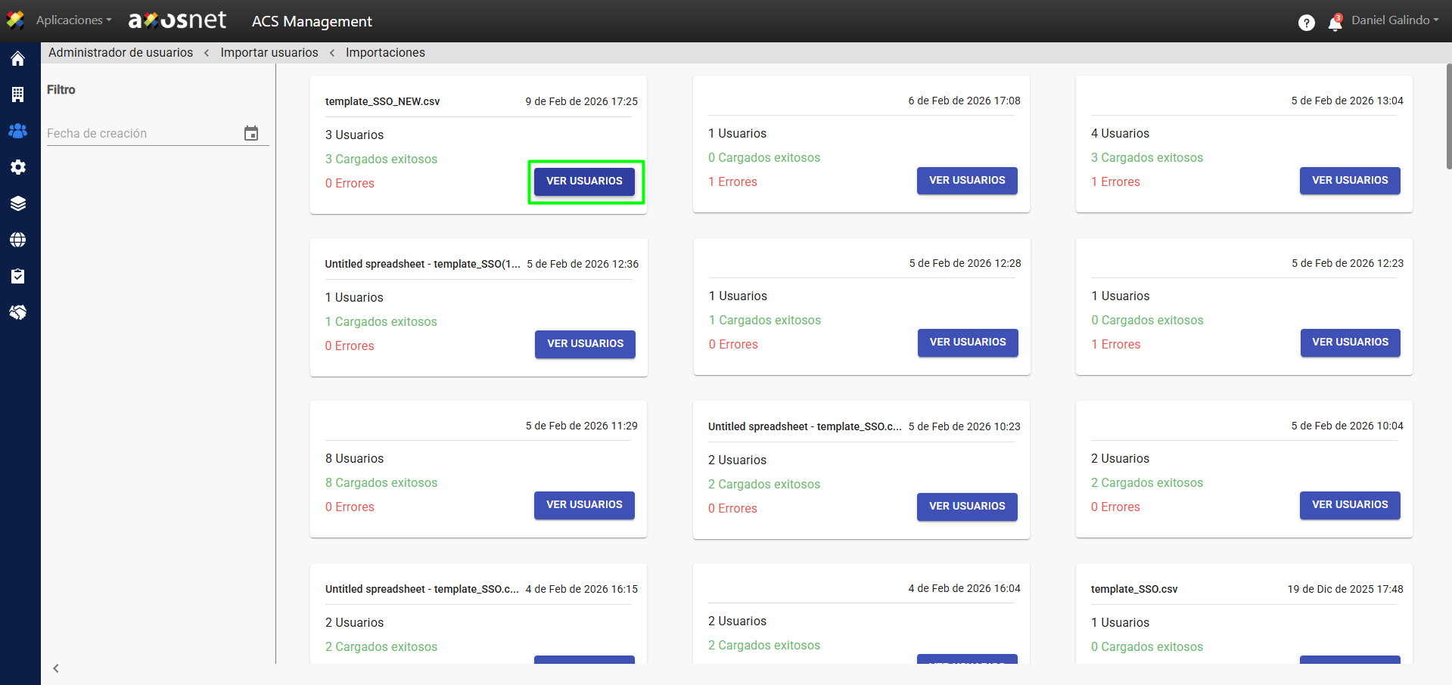
Task: Open the calendar date picker icon
Action: [251, 134]
